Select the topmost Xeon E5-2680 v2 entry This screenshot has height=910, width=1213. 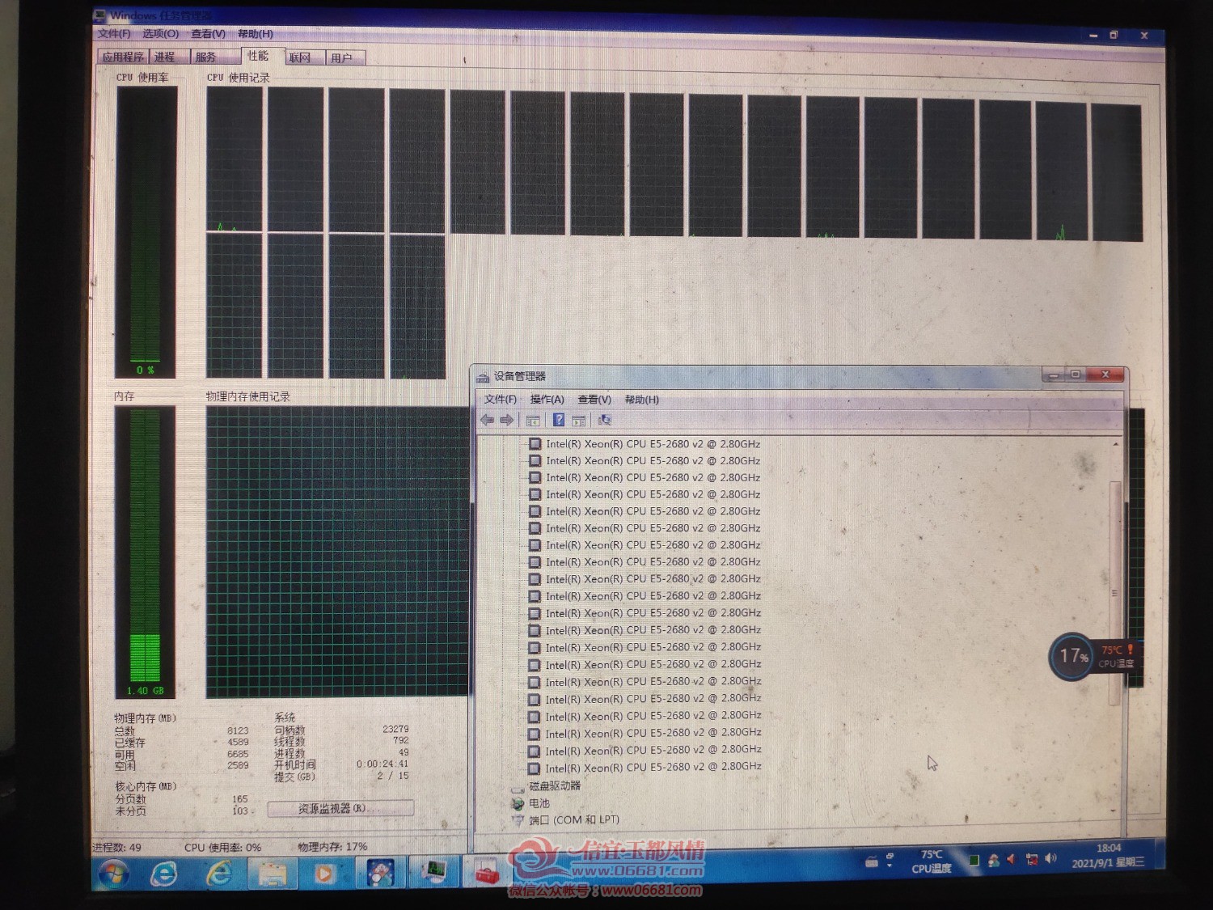[653, 444]
